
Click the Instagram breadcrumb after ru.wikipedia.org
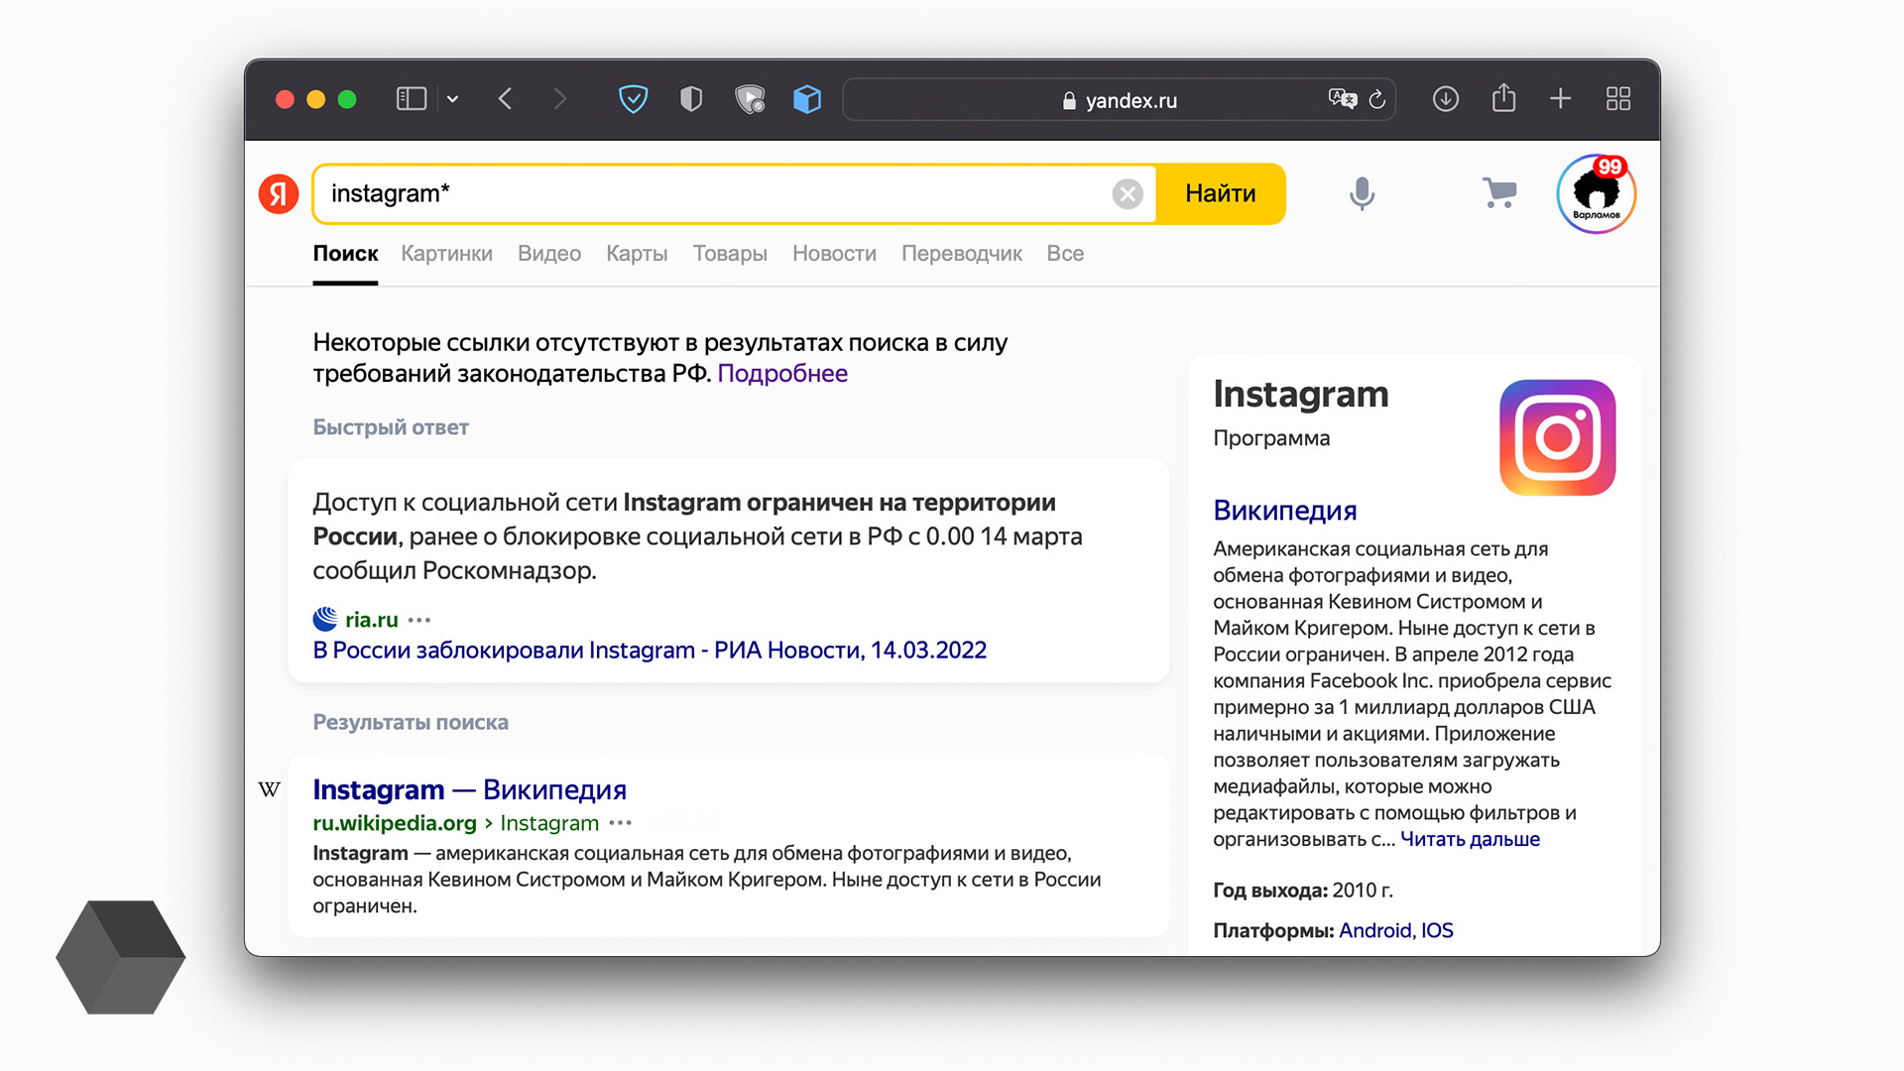(549, 823)
